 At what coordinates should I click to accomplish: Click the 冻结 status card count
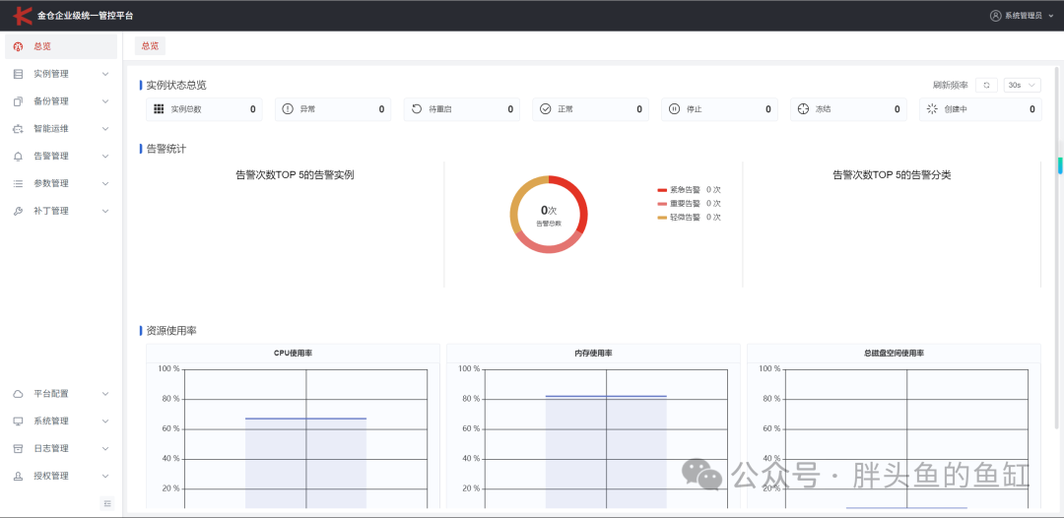click(x=898, y=109)
